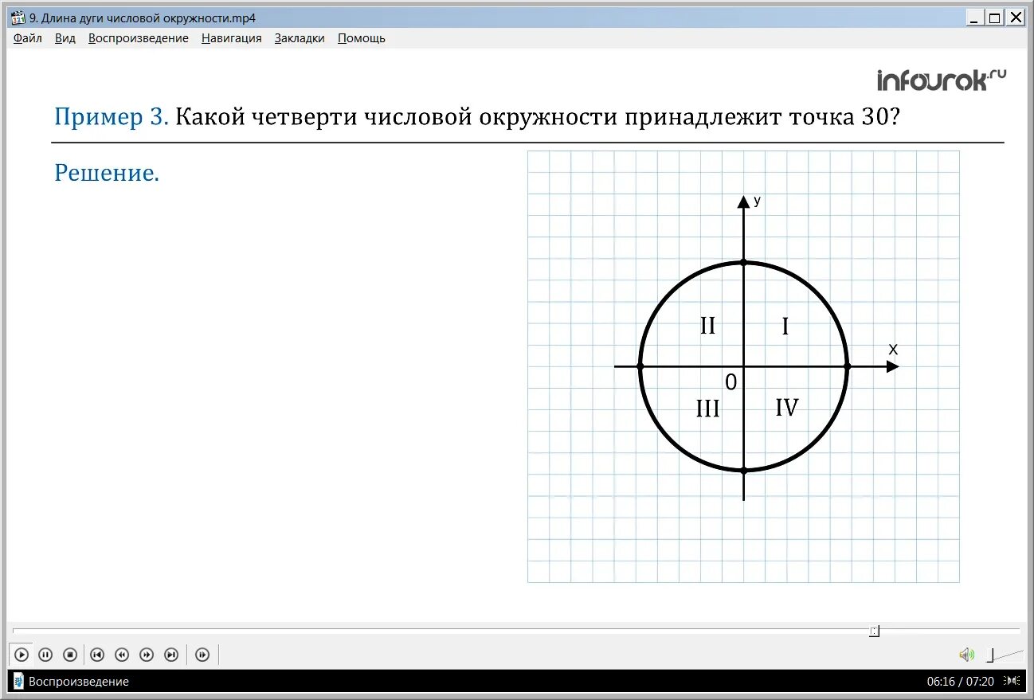Image resolution: width=1034 pixels, height=700 pixels.
Task: Click the player icon in the title bar
Action: (x=18, y=18)
